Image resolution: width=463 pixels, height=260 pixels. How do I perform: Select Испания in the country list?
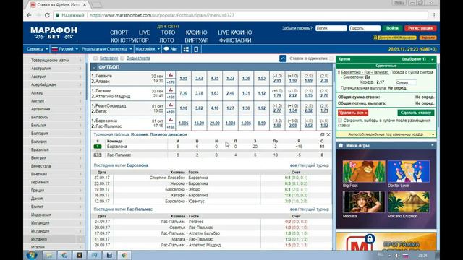[55, 239]
